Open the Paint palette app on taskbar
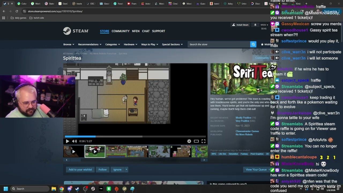Image resolution: width=343 pixels, height=193 pixels. [x=132, y=189]
